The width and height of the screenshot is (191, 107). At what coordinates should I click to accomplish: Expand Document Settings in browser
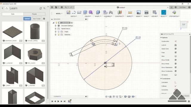56,26
